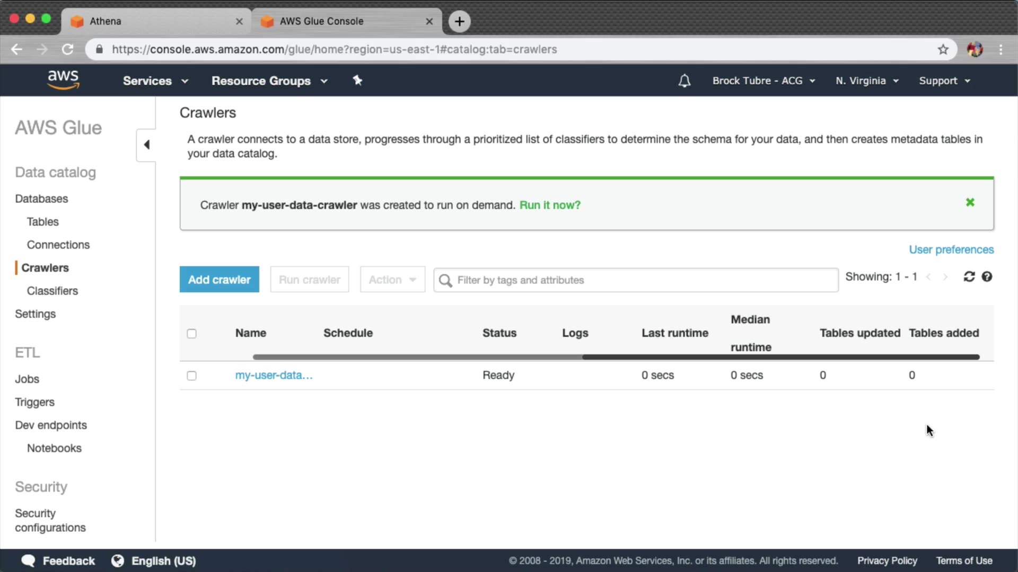Open the N. Virginia region selector
Viewport: 1018px width, 572px height.
tap(866, 81)
